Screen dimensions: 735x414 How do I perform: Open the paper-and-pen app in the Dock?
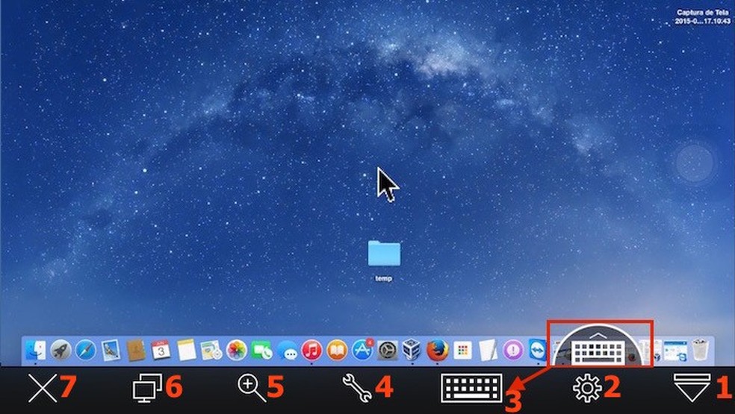[488, 351]
